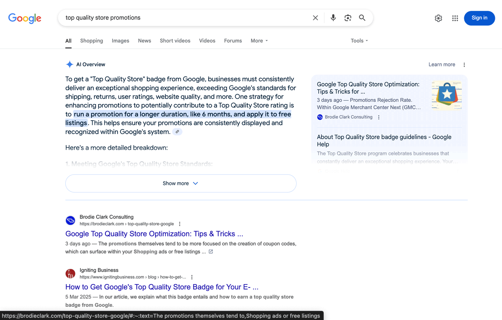The image size is (502, 320).
Task: Click the Igniting Business site name
Action: pos(99,270)
